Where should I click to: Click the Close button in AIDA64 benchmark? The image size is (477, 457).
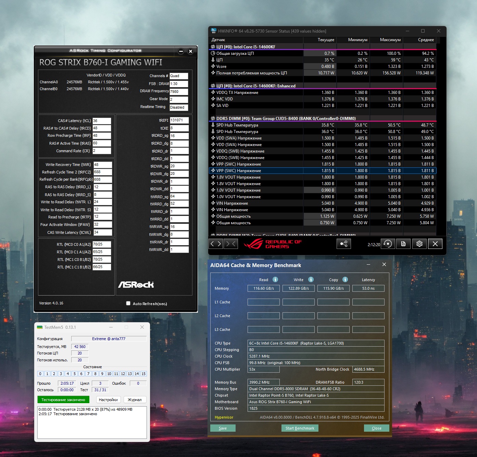(377, 428)
